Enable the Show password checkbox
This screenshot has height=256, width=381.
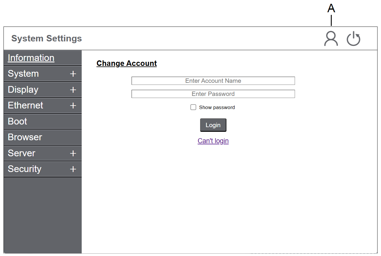click(193, 107)
